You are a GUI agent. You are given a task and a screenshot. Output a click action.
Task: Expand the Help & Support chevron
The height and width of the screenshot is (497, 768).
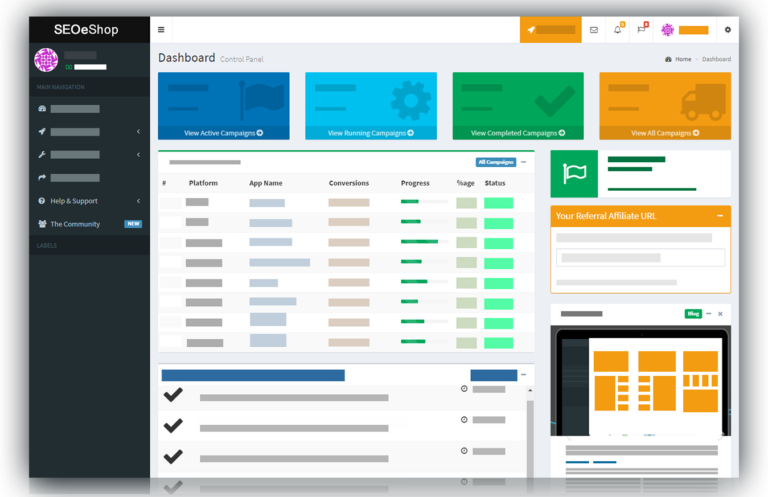[x=138, y=201]
